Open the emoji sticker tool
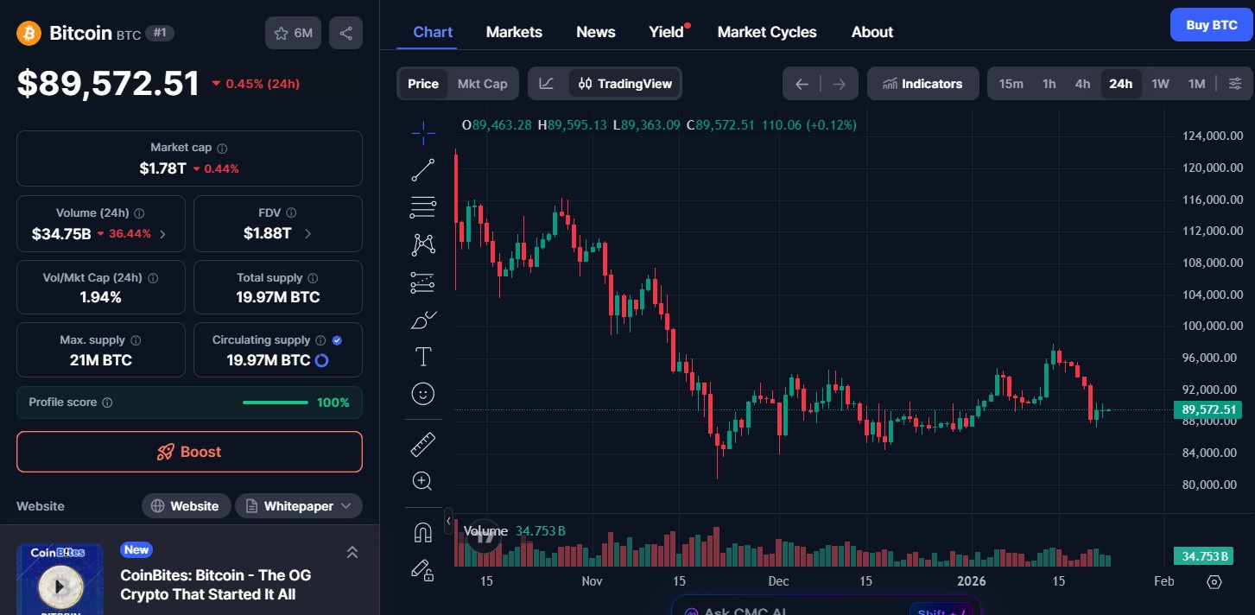1255x615 pixels. pyautogui.click(x=422, y=393)
